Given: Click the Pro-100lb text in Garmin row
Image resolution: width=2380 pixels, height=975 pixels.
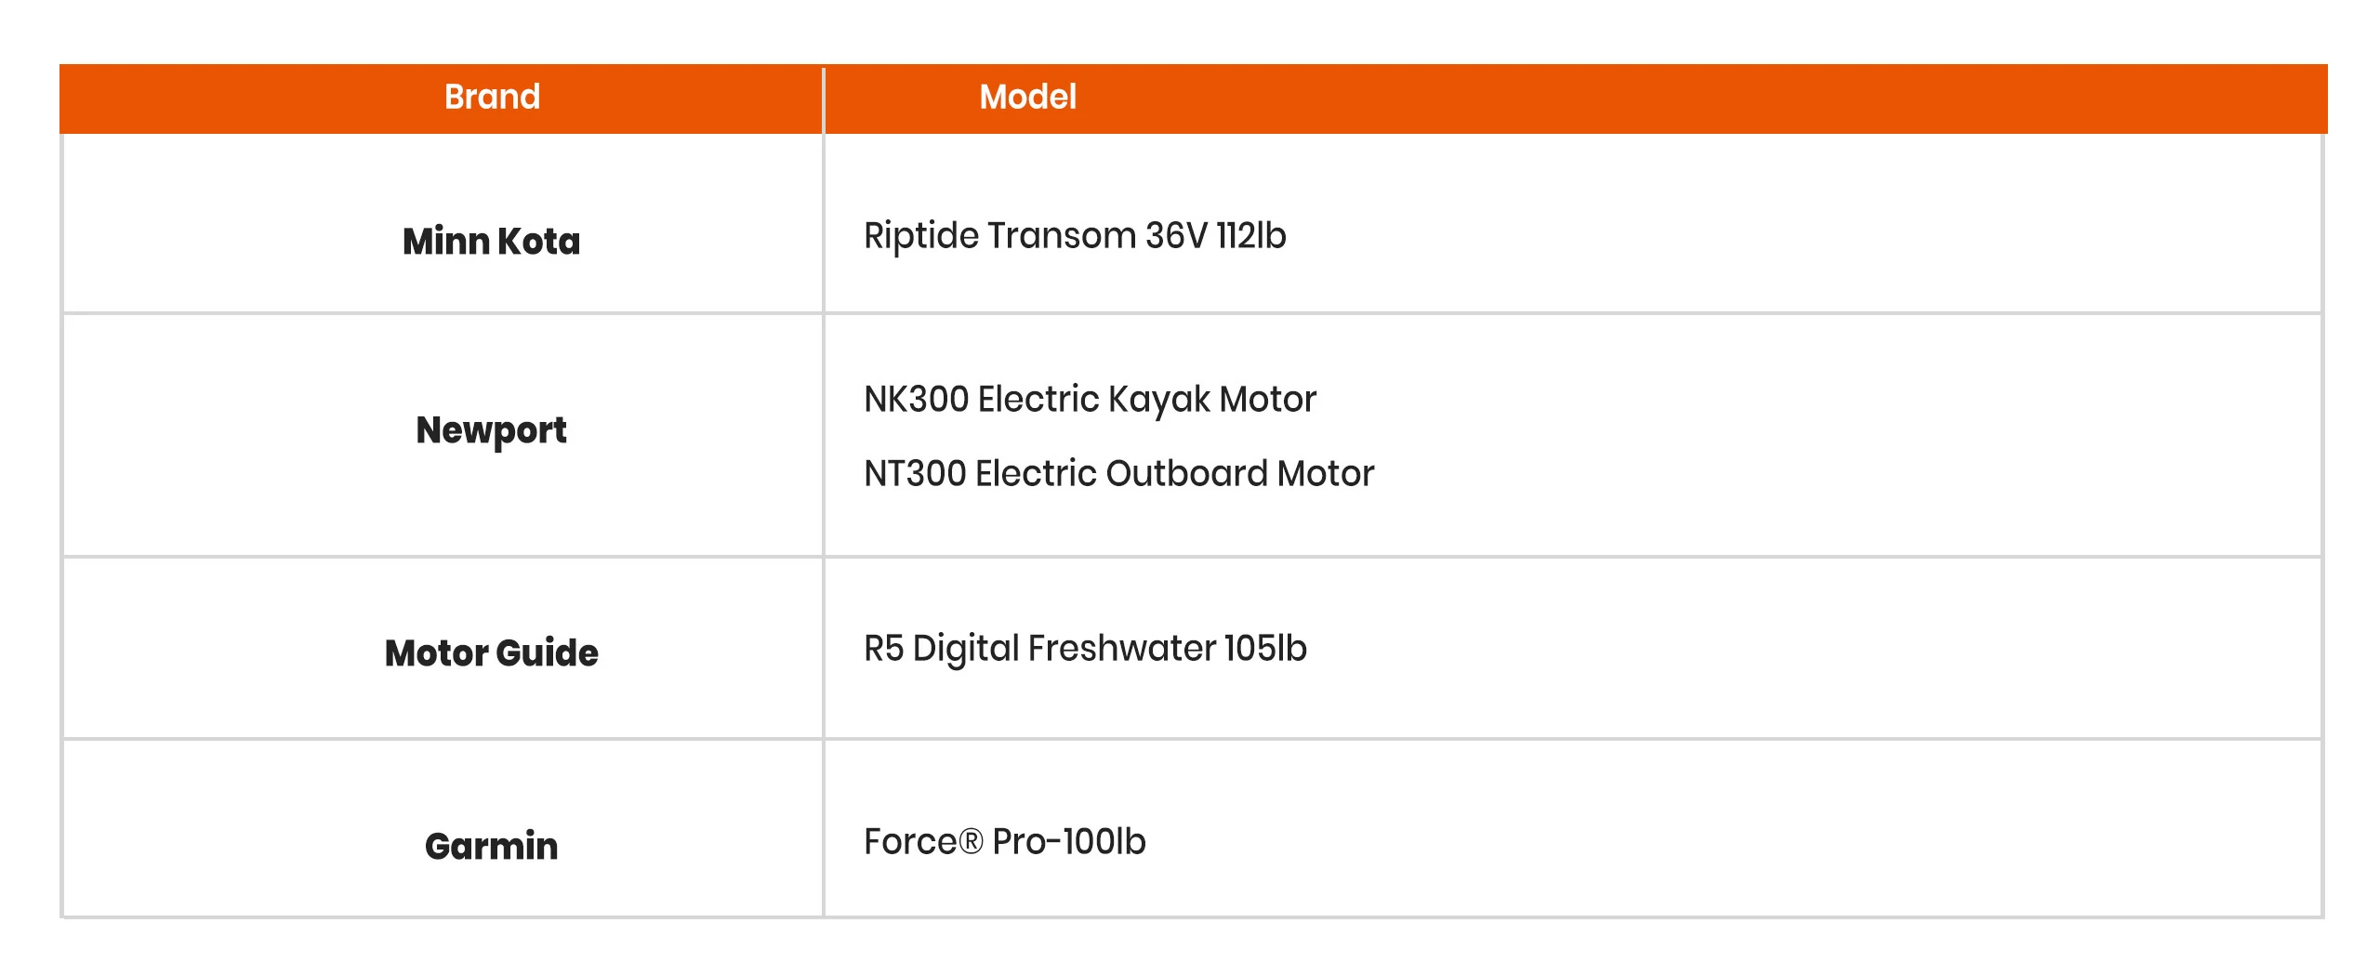Looking at the screenshot, I should pyautogui.click(x=1069, y=842).
